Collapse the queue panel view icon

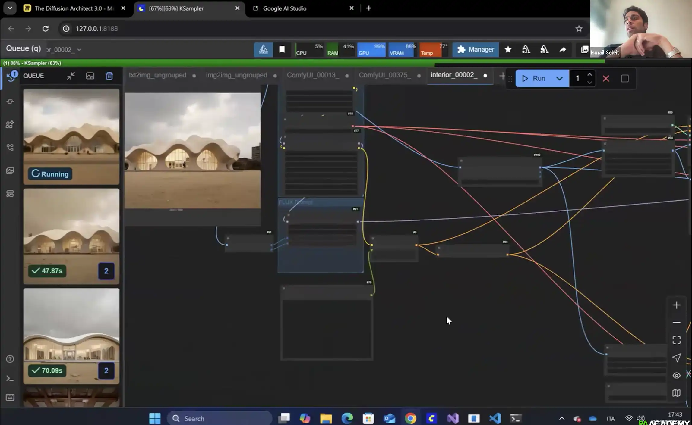coord(71,76)
